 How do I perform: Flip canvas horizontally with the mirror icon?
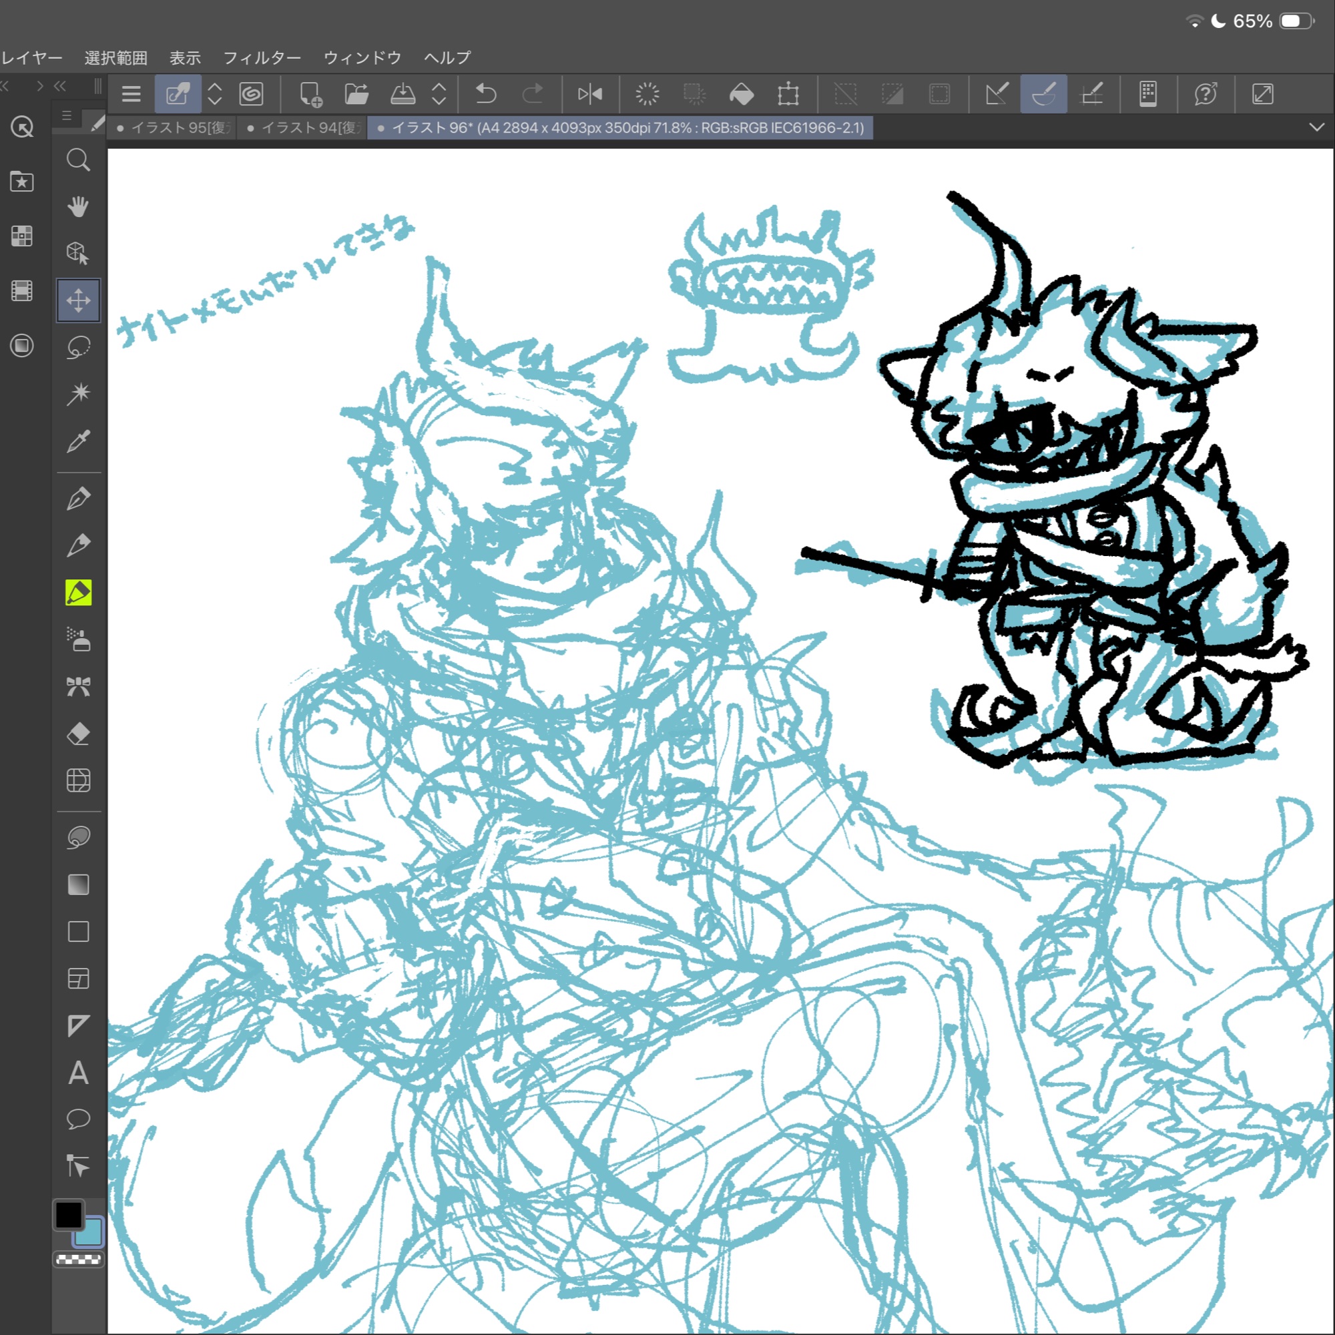click(x=589, y=94)
